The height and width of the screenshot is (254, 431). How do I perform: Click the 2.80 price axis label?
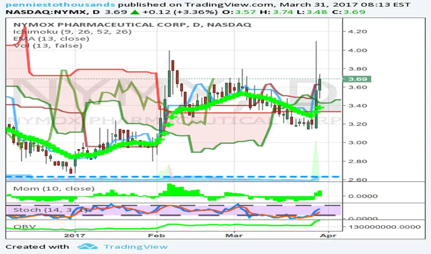[357, 161]
